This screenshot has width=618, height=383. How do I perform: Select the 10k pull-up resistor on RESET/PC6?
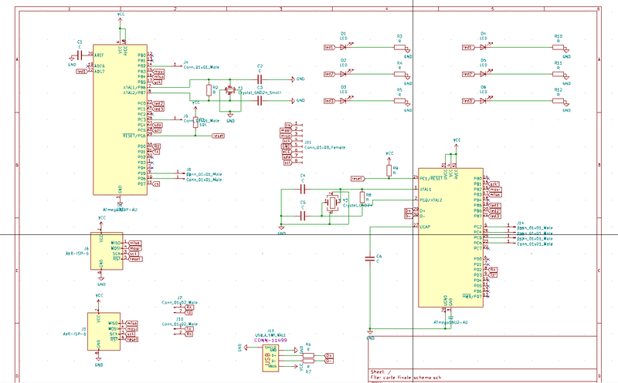click(x=195, y=123)
